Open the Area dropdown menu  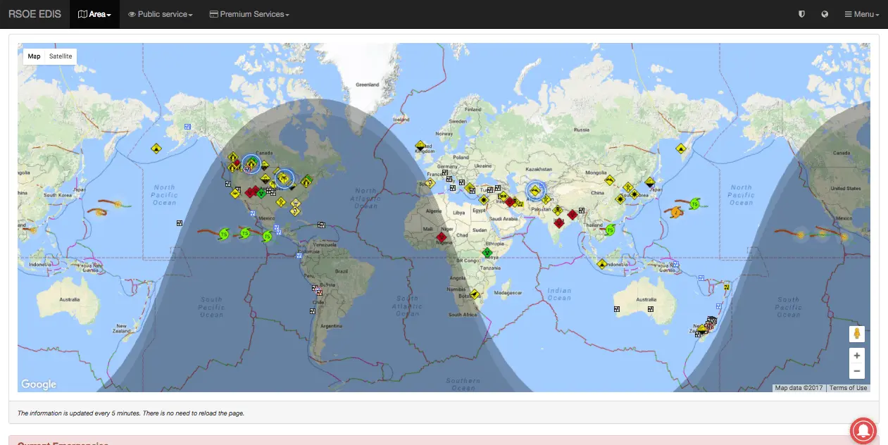(x=94, y=14)
